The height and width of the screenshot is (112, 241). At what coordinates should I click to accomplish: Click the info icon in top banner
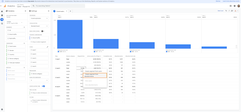tap(2, 1)
